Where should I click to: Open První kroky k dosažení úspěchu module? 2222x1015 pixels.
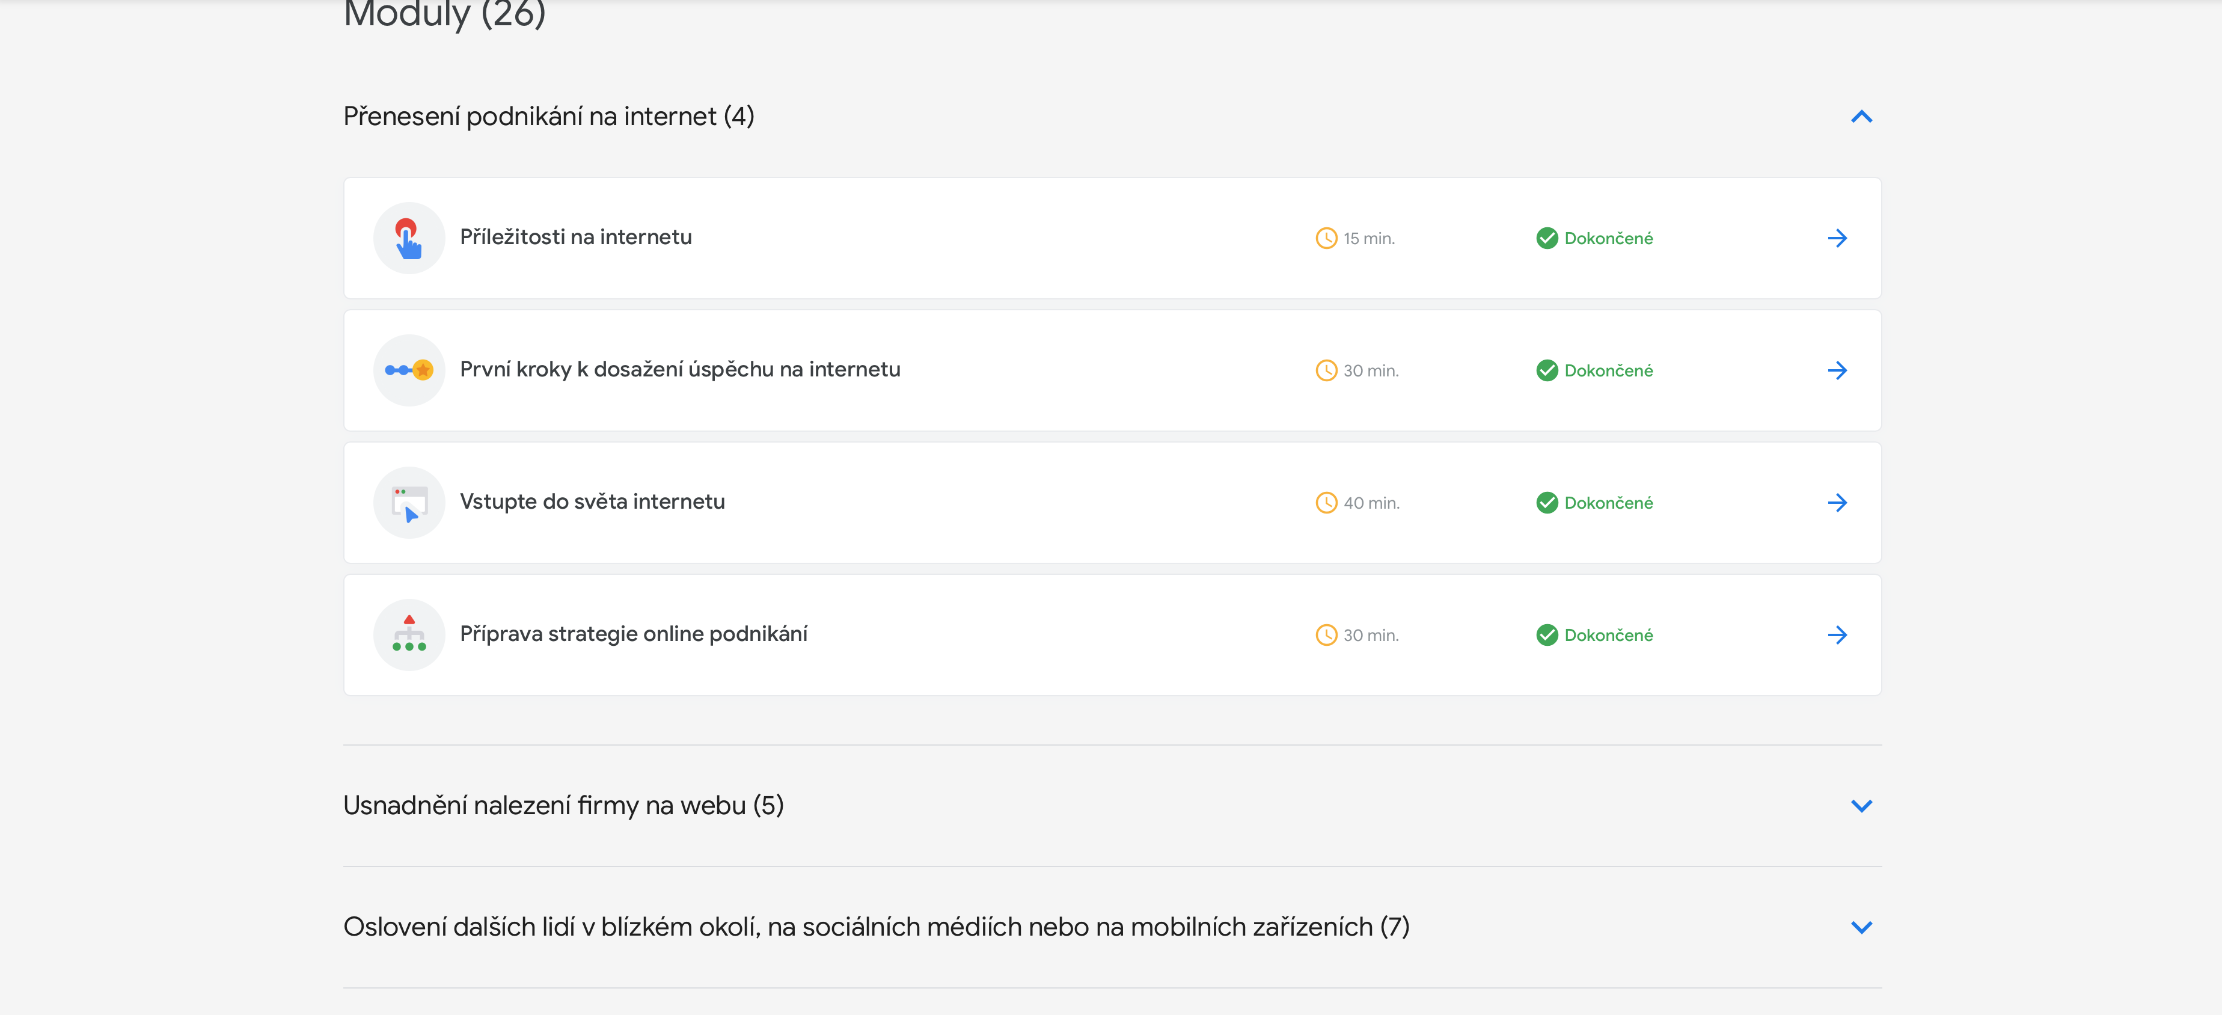pyautogui.click(x=680, y=369)
